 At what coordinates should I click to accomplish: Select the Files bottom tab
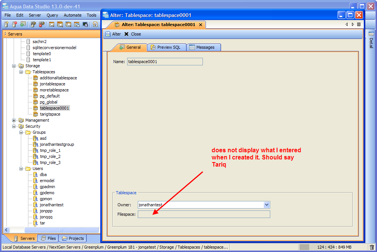pyautogui.click(x=48, y=238)
